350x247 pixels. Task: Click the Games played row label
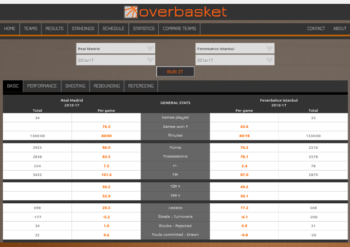pyautogui.click(x=175, y=118)
